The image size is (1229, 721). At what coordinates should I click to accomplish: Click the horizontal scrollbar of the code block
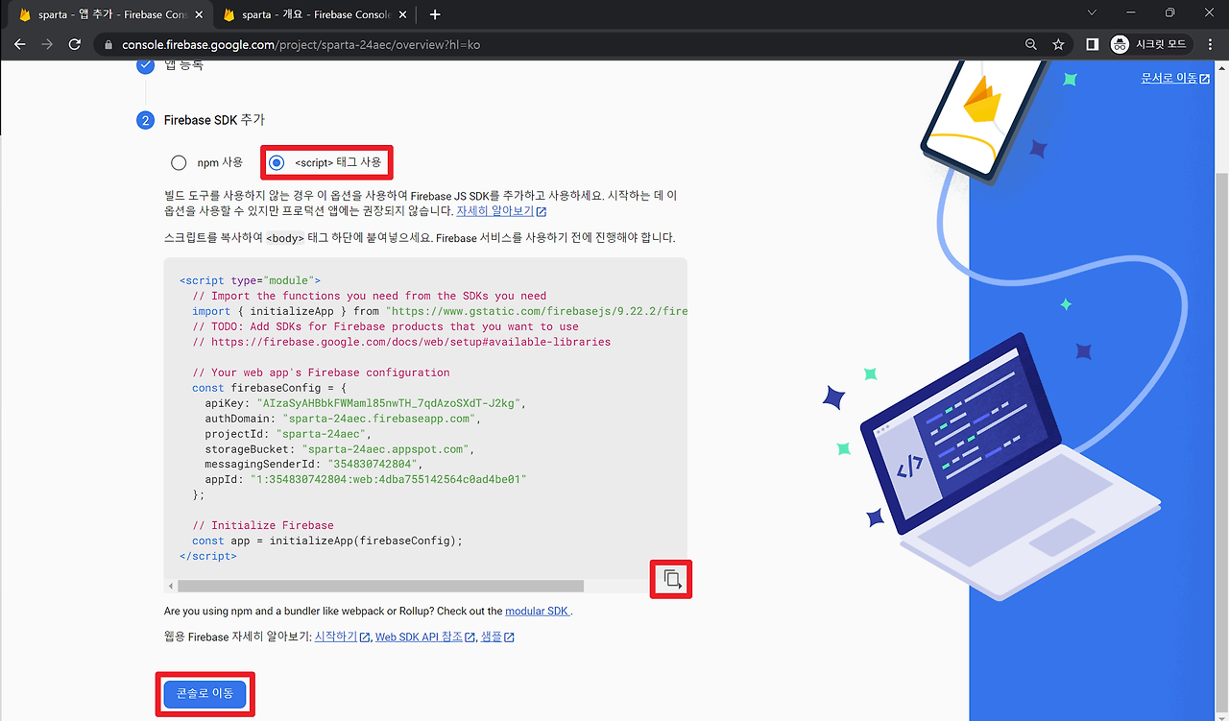tap(380, 586)
